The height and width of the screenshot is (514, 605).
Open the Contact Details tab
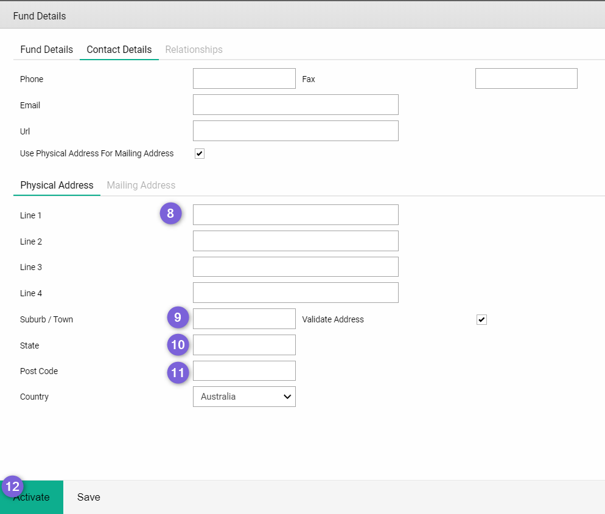click(119, 50)
